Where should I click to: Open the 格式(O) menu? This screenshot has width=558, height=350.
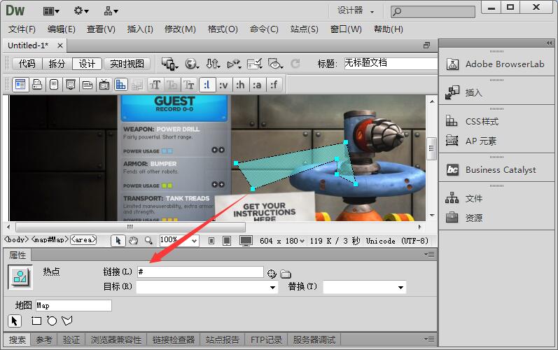[223, 29]
